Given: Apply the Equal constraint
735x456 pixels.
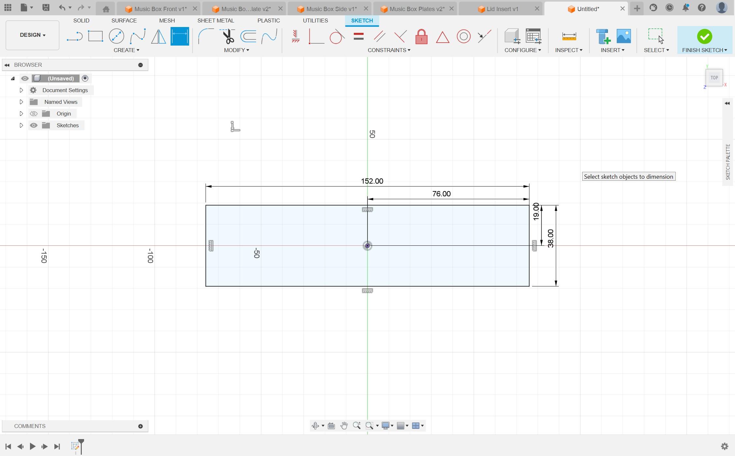Looking at the screenshot, I should [x=358, y=36].
